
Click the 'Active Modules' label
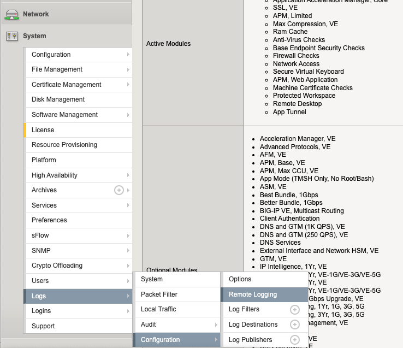pyautogui.click(x=168, y=44)
